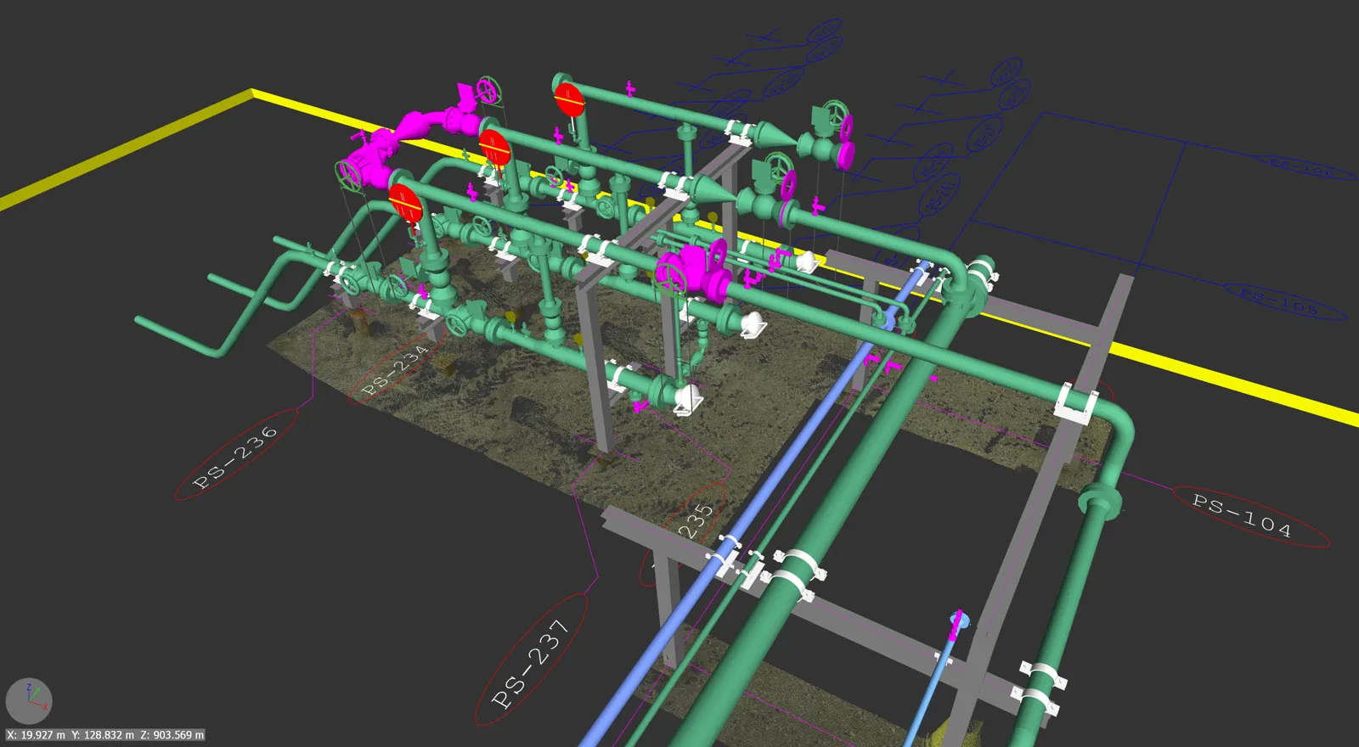Select the PS-236 support label
The height and width of the screenshot is (747, 1359).
[236, 456]
